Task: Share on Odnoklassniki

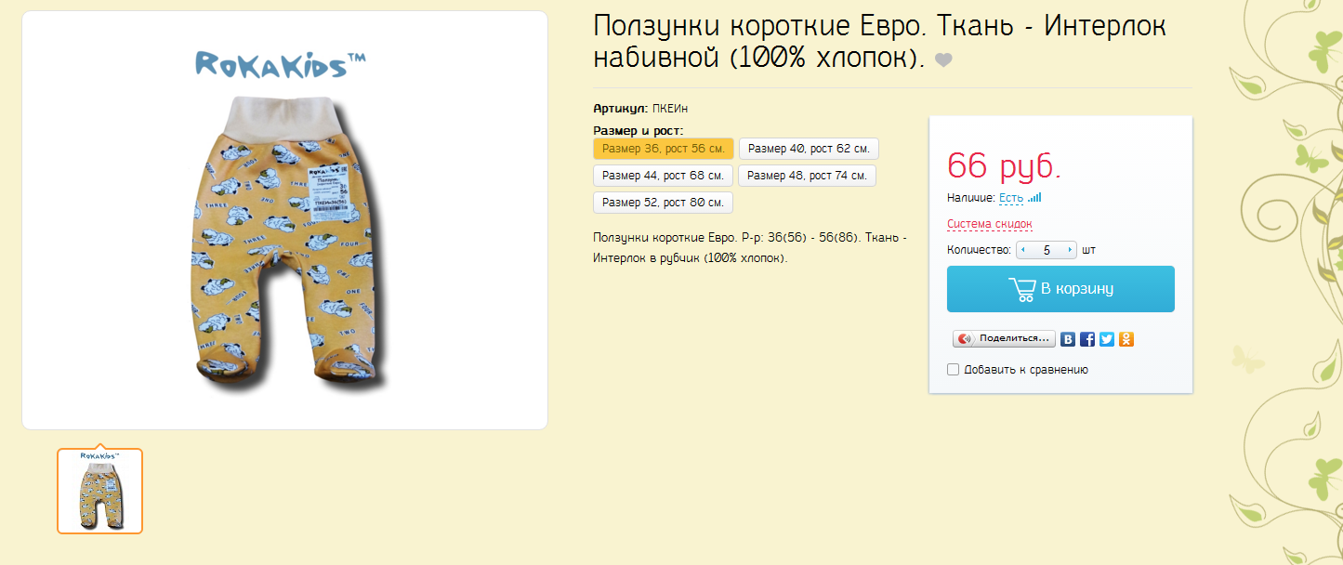Action: [1126, 339]
